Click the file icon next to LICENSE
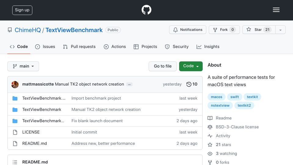 click(15, 132)
